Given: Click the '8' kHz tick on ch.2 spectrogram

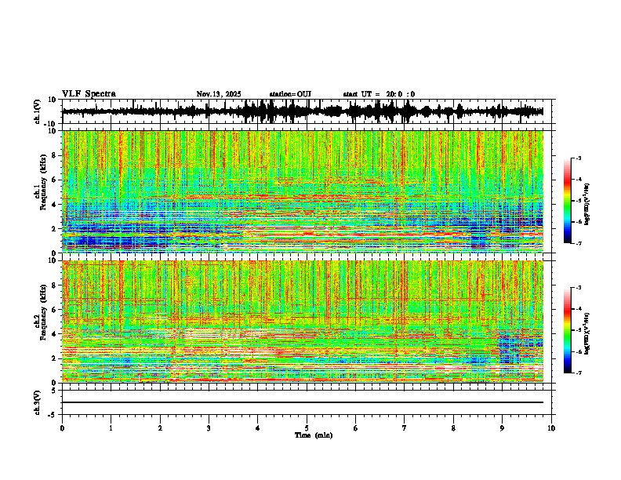Looking at the screenshot, I should click(55, 285).
